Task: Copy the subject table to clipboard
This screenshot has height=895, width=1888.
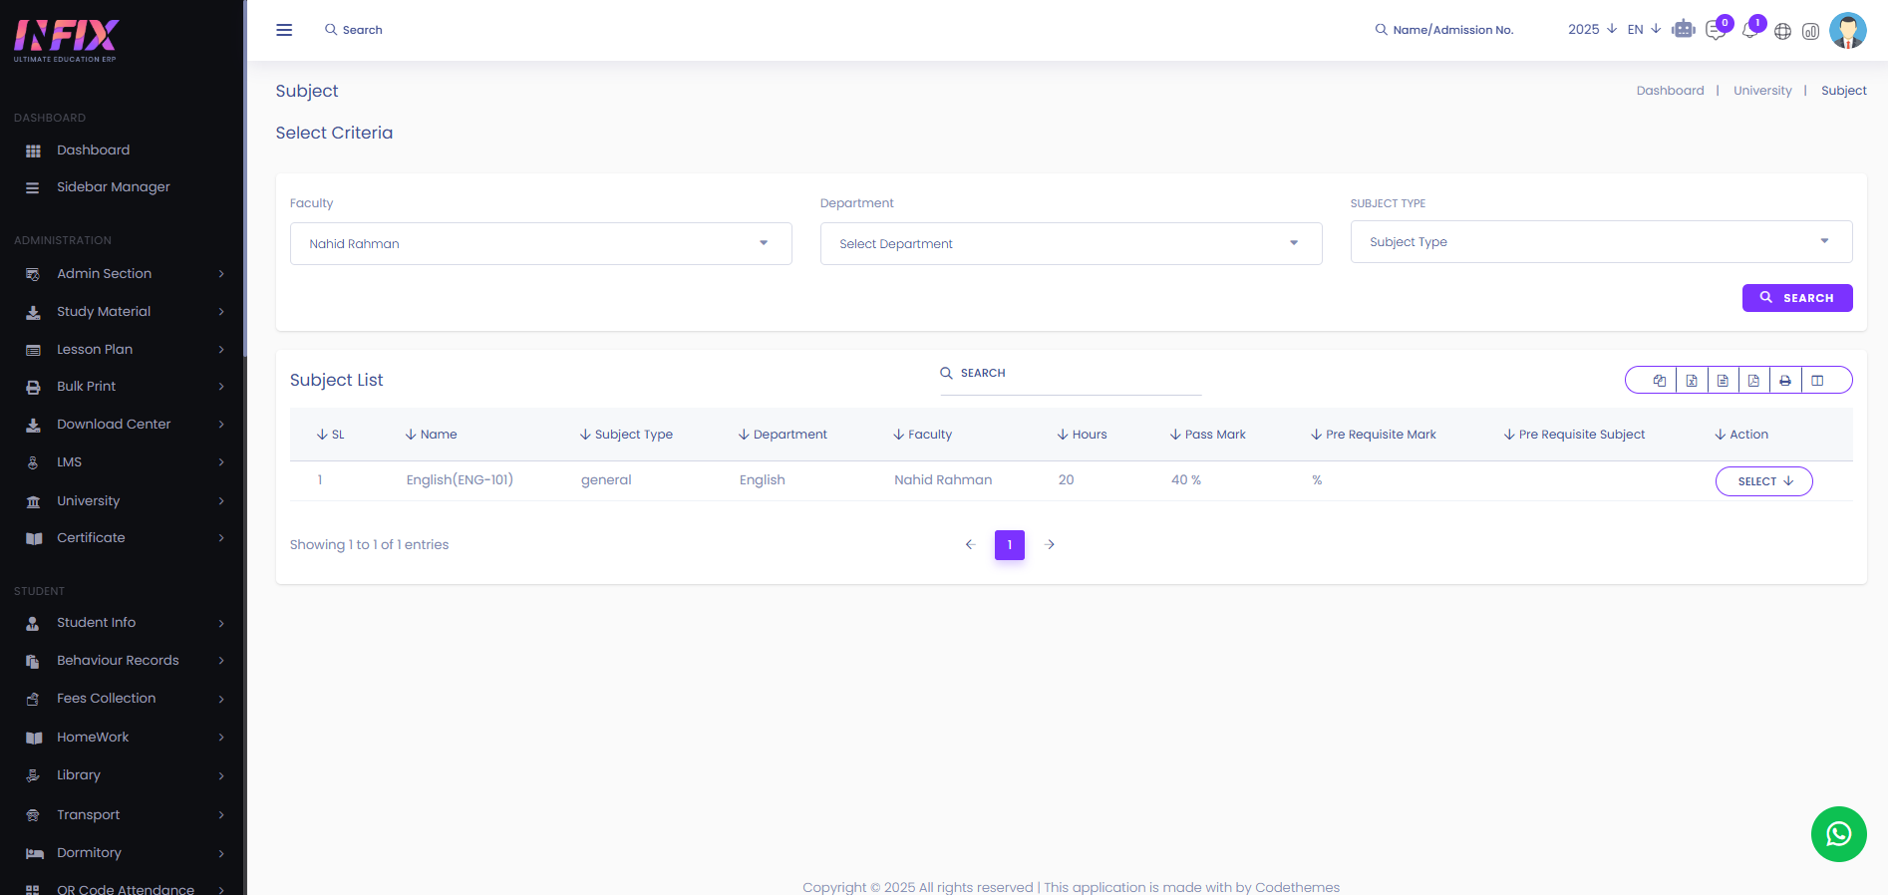Action: point(1660,381)
